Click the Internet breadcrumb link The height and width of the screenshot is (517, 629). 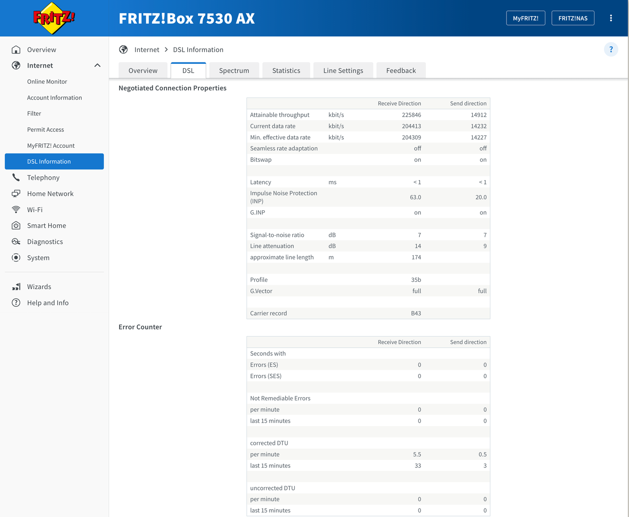(147, 50)
